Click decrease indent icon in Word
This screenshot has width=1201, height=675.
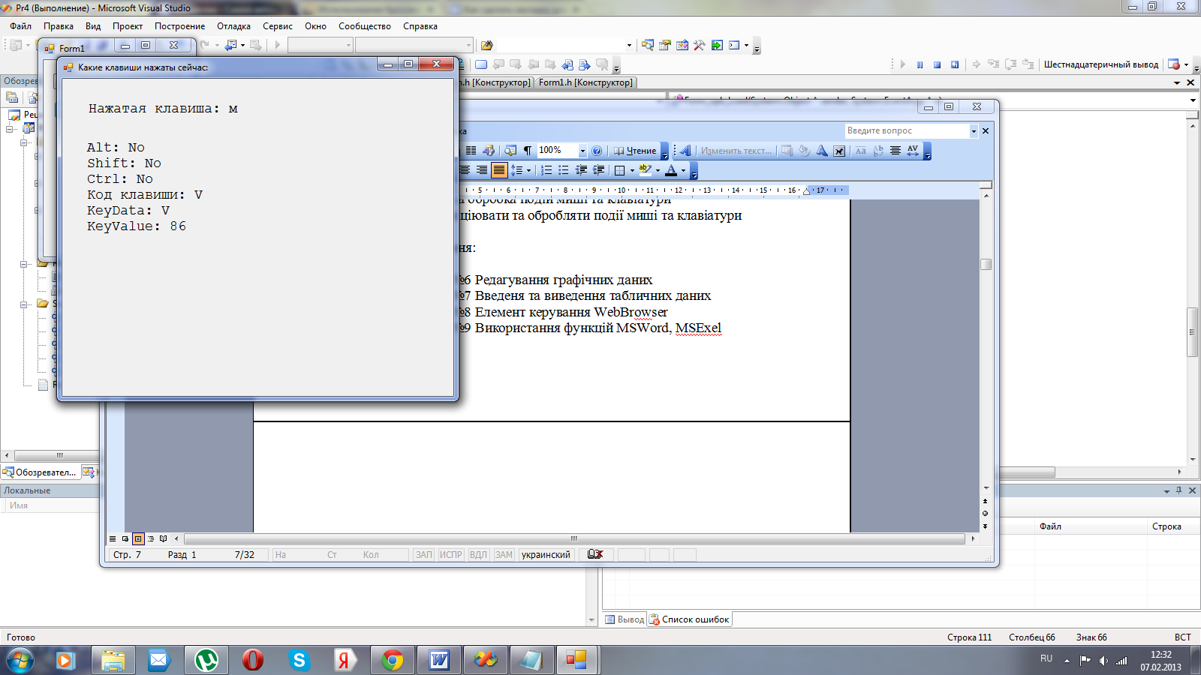click(x=581, y=170)
